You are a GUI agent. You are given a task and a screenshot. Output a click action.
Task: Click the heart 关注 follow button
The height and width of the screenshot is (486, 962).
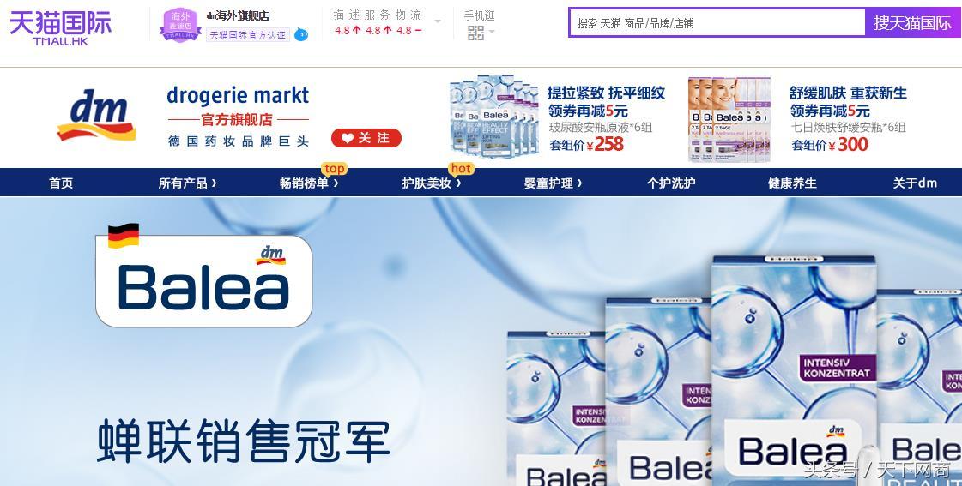366,138
